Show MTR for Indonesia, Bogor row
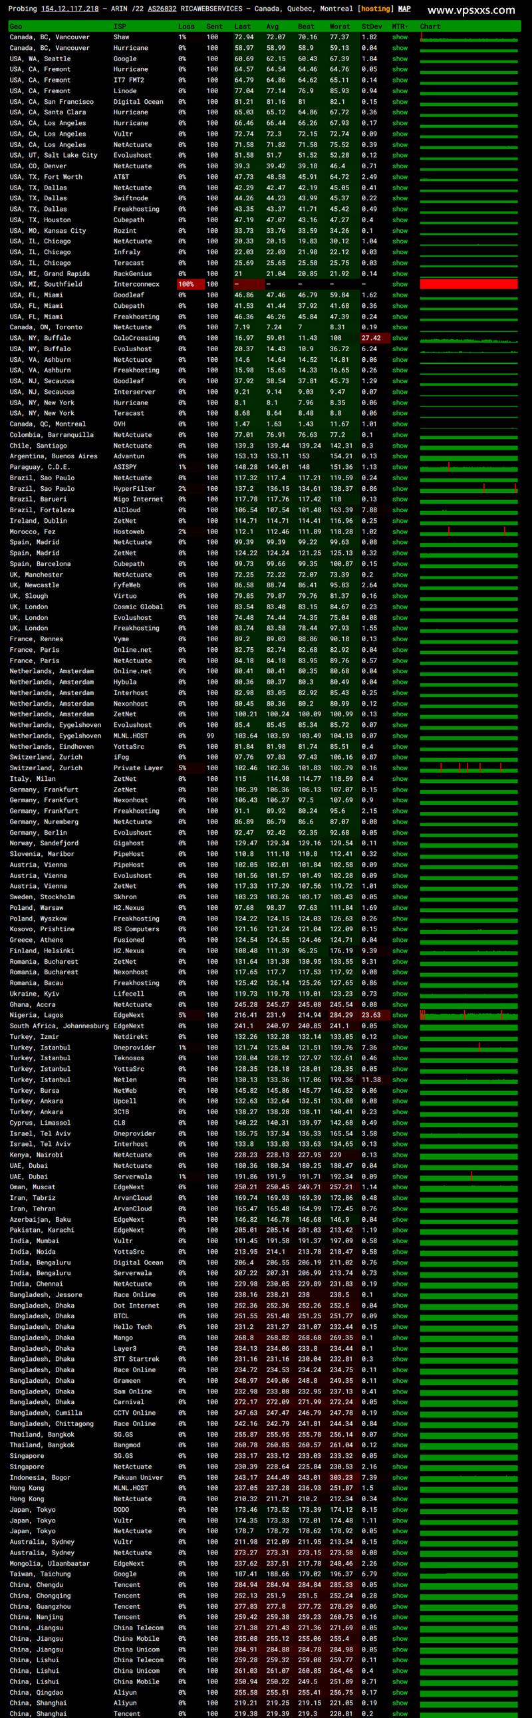Image resolution: width=532 pixels, height=1718 pixels. (x=400, y=1477)
